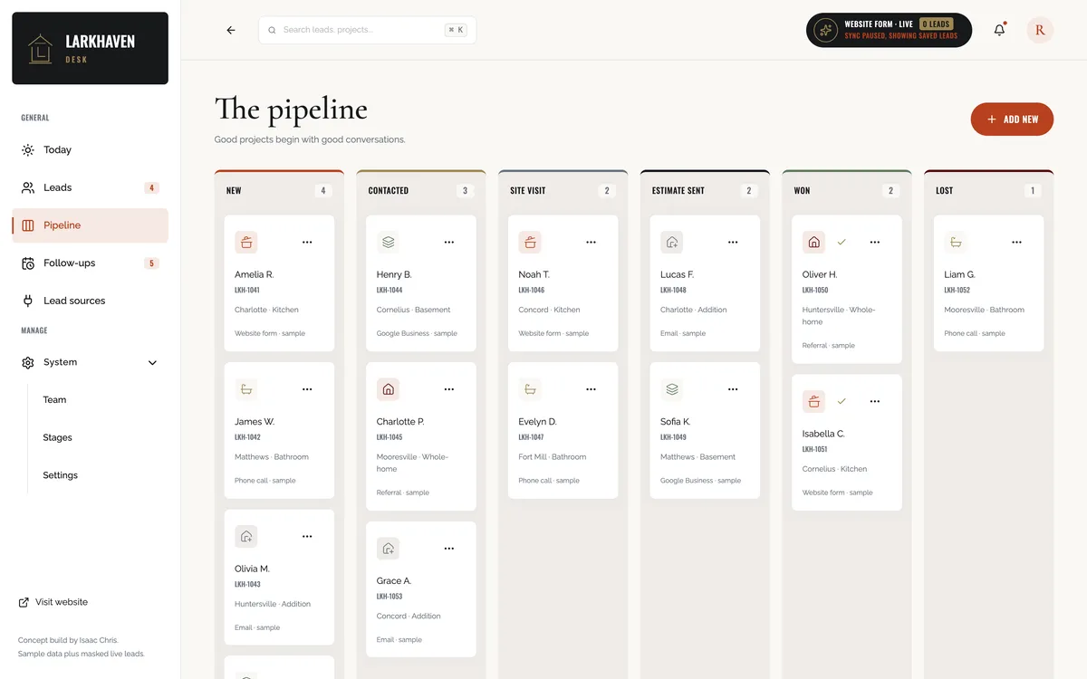This screenshot has height=679, width=1087.
Task: Open the three-dot menu on James W. card
Action: click(307, 389)
